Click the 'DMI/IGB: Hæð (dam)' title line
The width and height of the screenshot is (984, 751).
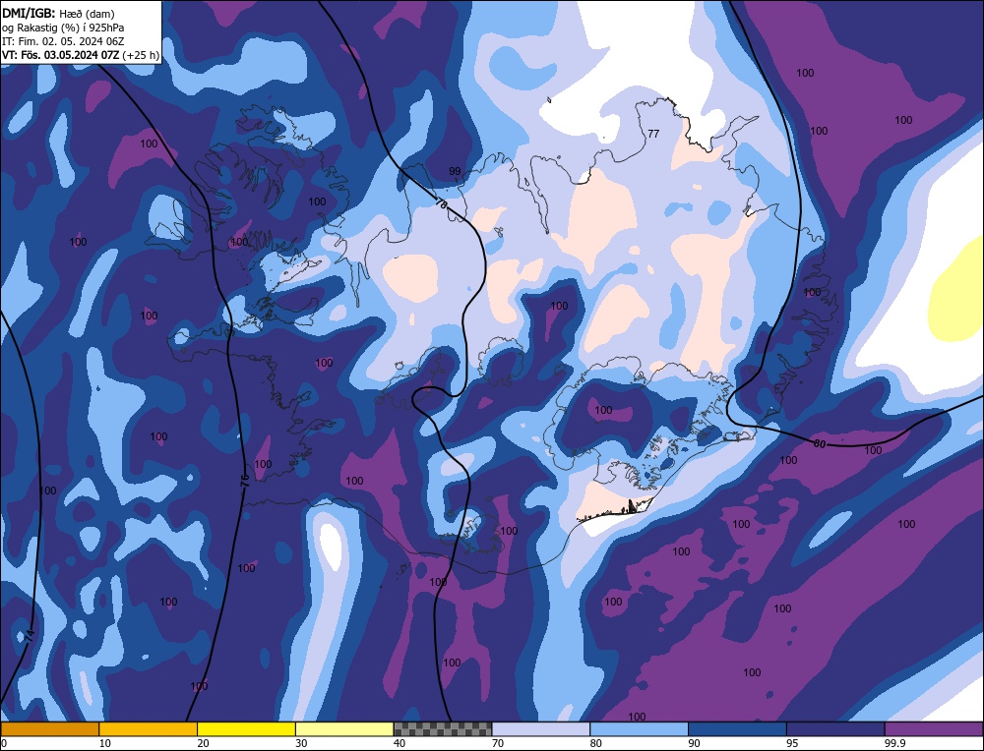[58, 13]
